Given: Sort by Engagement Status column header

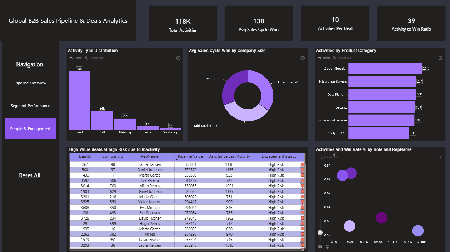Looking at the screenshot, I should coord(279,157).
